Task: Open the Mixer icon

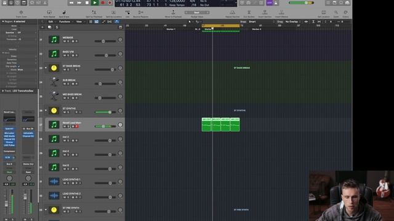Action: point(39,2)
